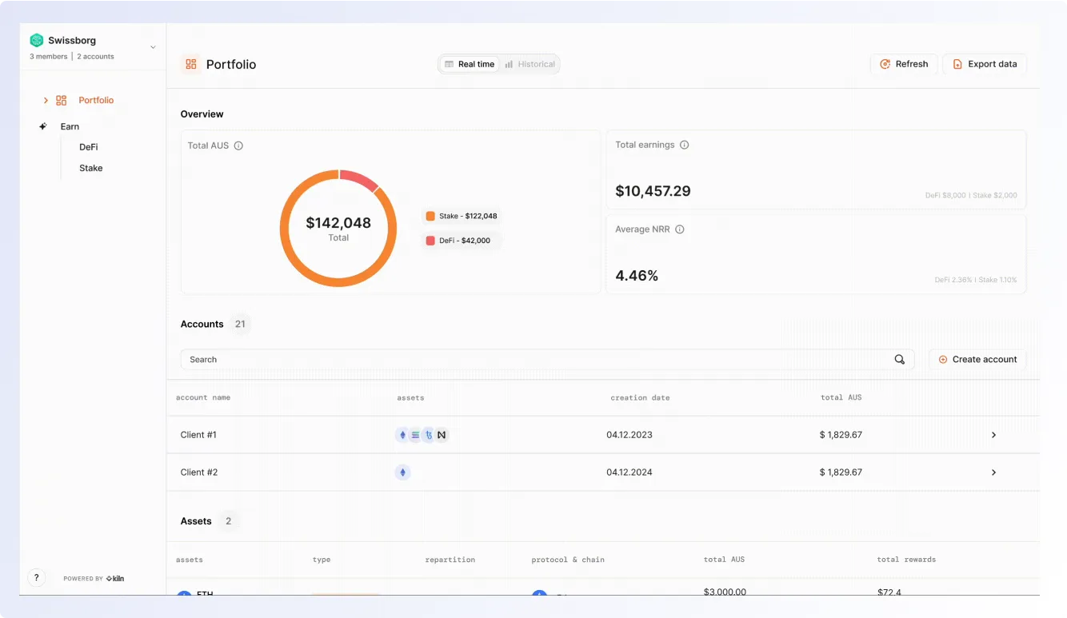Click the 4.46% average NRR value
Image resolution: width=1067 pixels, height=618 pixels.
click(637, 276)
